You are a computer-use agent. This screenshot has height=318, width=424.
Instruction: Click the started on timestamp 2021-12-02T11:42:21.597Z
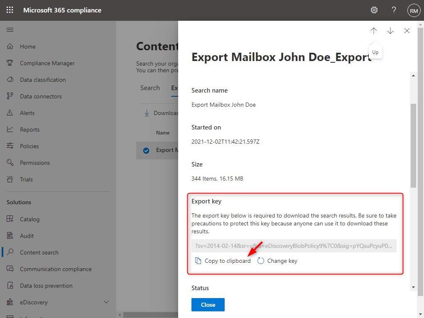(225, 142)
